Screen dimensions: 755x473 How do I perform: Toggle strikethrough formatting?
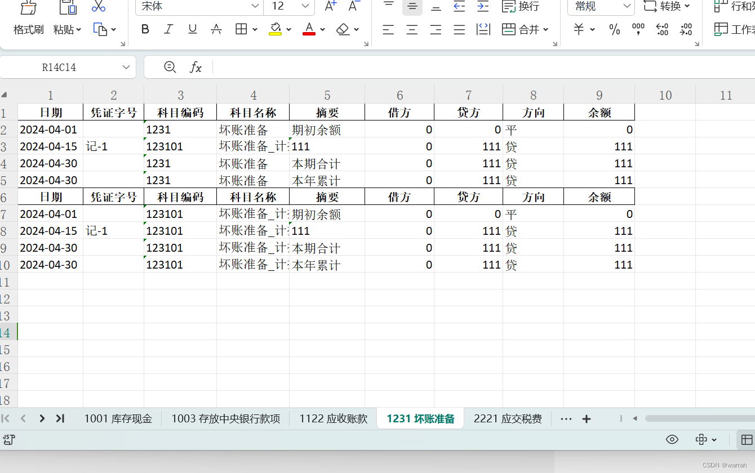coord(216,29)
